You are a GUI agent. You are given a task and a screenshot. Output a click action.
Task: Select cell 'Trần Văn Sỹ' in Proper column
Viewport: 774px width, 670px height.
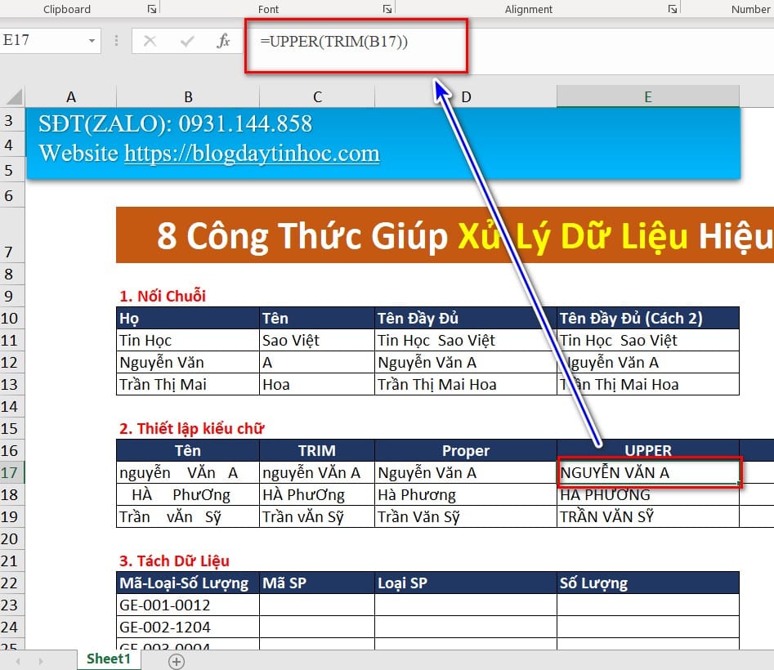coord(466,516)
